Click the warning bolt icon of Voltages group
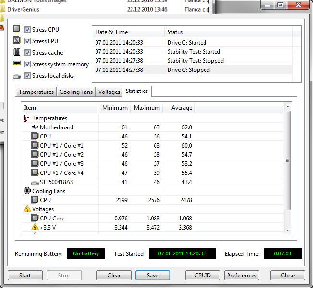This screenshot has width=313, height=288. 27,209
